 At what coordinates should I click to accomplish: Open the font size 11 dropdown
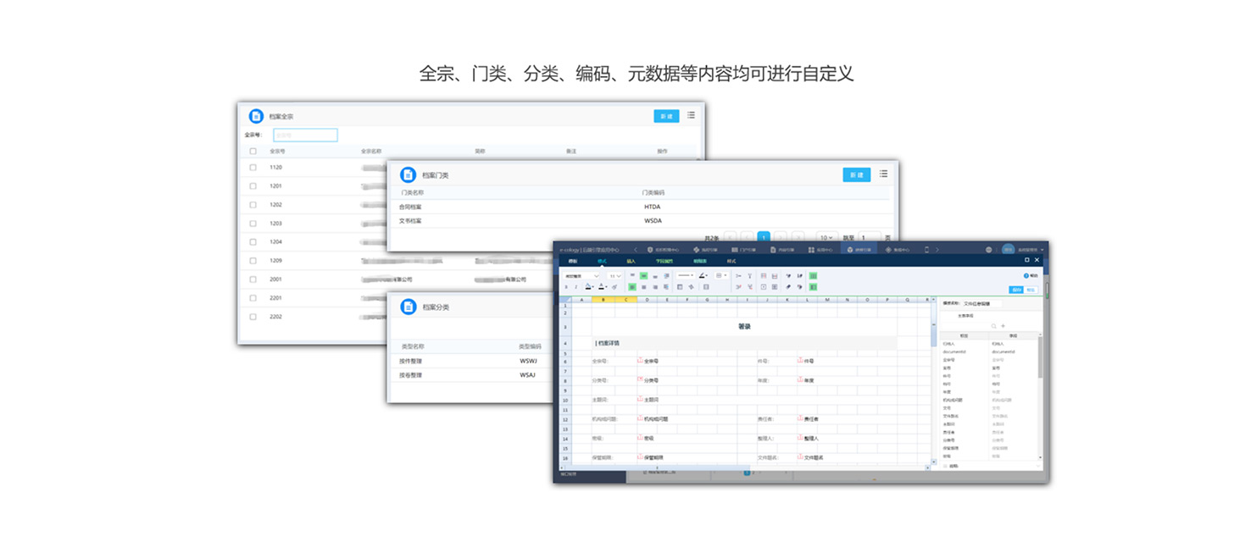pos(615,276)
